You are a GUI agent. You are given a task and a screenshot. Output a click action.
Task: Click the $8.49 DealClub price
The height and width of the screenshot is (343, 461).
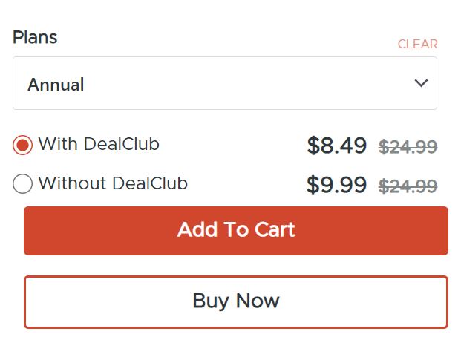[x=336, y=146]
